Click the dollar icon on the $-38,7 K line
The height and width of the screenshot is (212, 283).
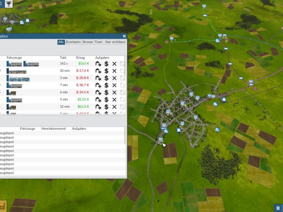click(x=106, y=85)
